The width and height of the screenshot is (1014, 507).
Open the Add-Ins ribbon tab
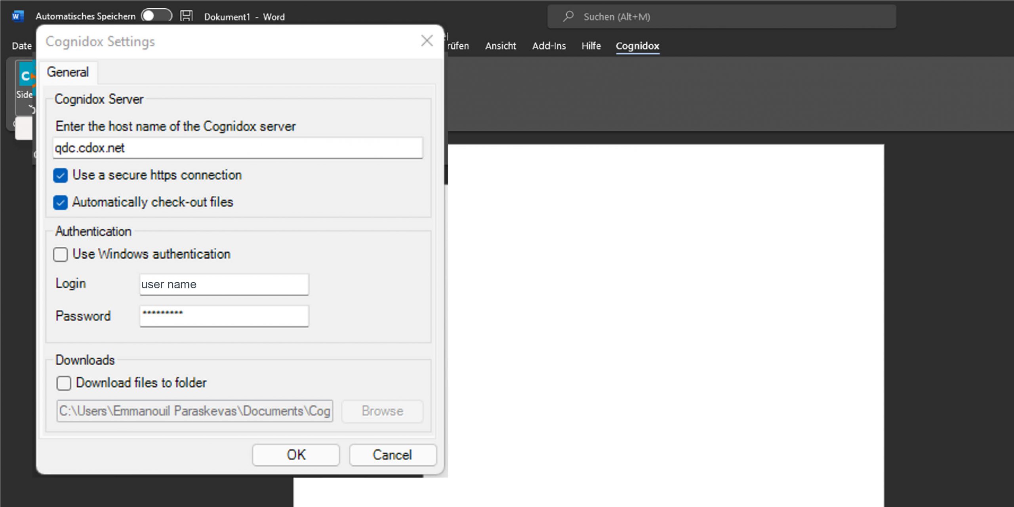click(549, 46)
